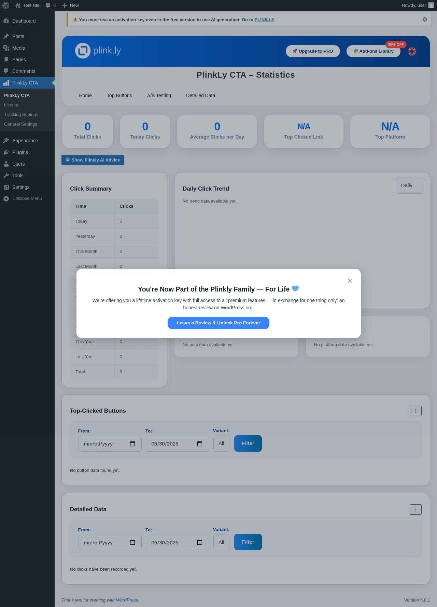The width and height of the screenshot is (437, 607).
Task: Open Test site home icon link
Action: click(x=18, y=5)
